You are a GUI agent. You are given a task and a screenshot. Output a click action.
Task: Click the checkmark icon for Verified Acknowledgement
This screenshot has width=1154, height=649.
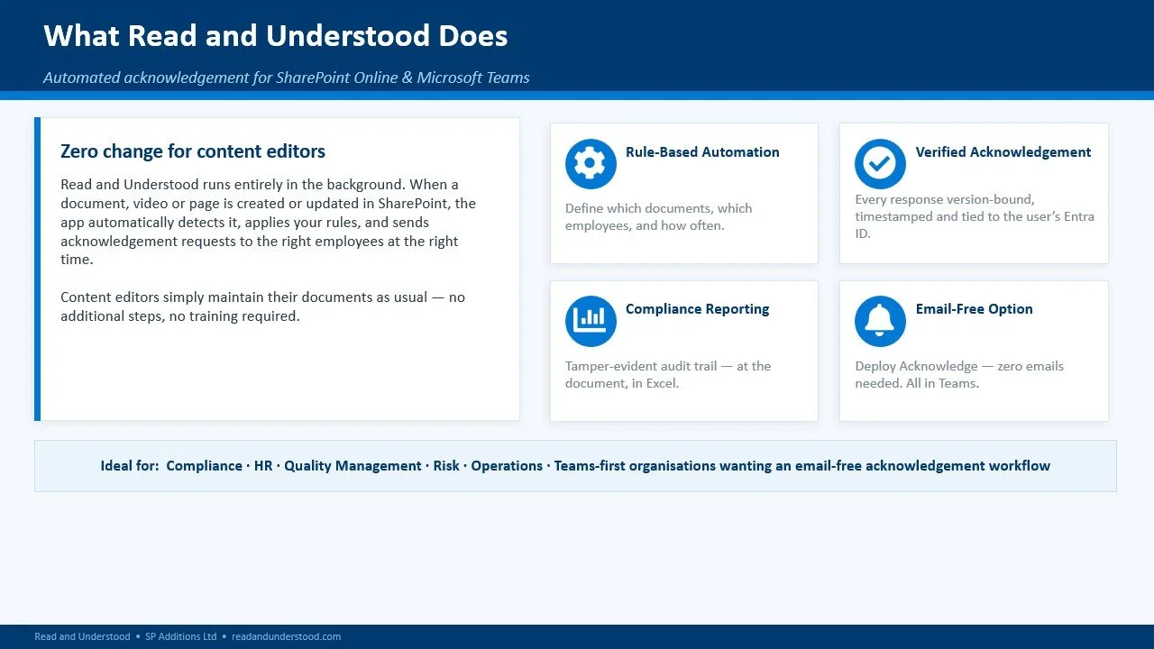pyautogui.click(x=880, y=164)
